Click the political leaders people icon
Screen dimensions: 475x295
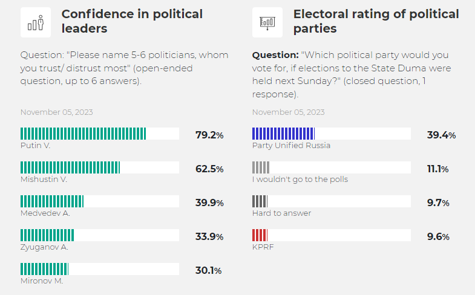(x=35, y=23)
